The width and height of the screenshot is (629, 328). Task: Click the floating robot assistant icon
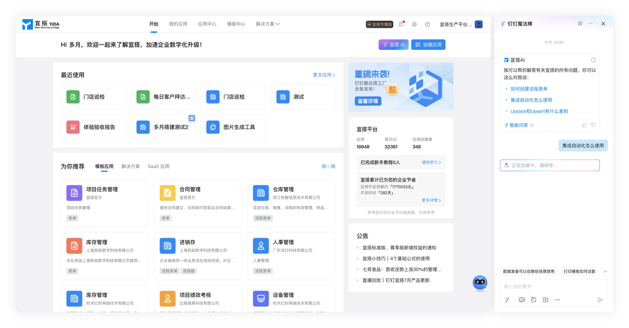point(480,283)
